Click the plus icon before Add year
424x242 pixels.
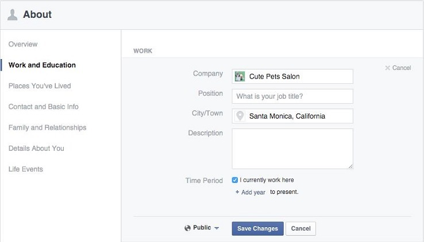pyautogui.click(x=237, y=192)
